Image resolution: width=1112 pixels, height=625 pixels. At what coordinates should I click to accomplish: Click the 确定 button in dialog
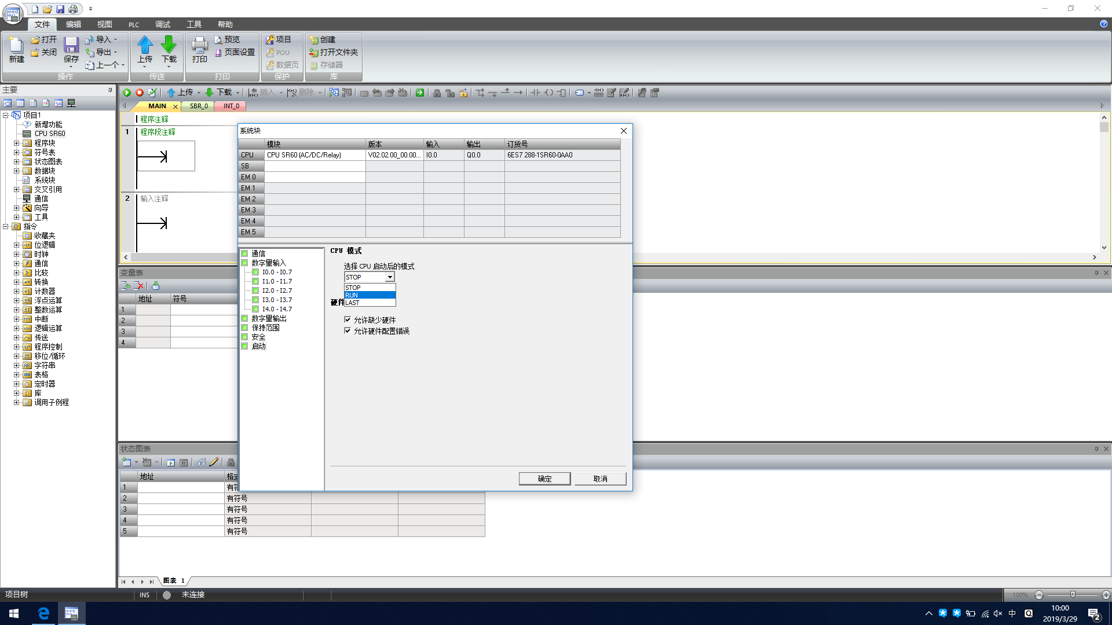[x=544, y=479]
